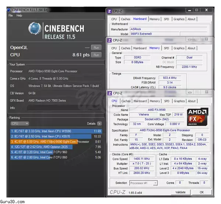Screen dimensions: 221x204
Task: Minimize the top CPU-Z window
Action: pos(190,10)
